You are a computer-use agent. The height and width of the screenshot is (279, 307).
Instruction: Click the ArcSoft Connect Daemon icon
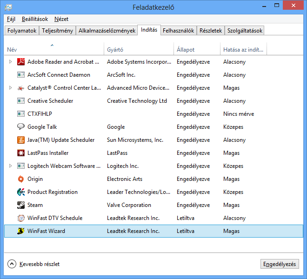[21, 75]
